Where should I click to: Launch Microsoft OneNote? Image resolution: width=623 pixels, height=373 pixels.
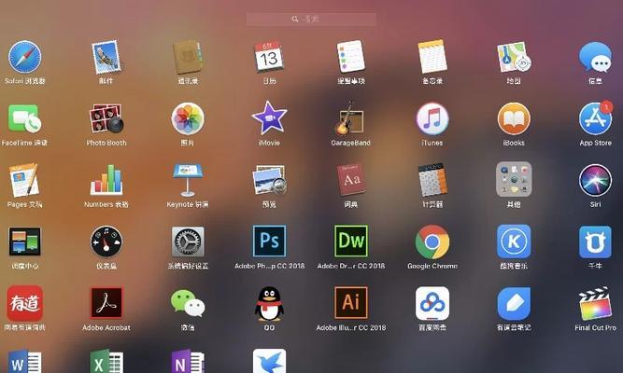(188, 361)
